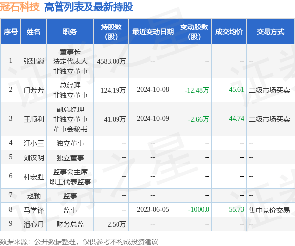Click the date 2023-06-05
Viewport: 295px width, 246px height.
(x=153, y=209)
